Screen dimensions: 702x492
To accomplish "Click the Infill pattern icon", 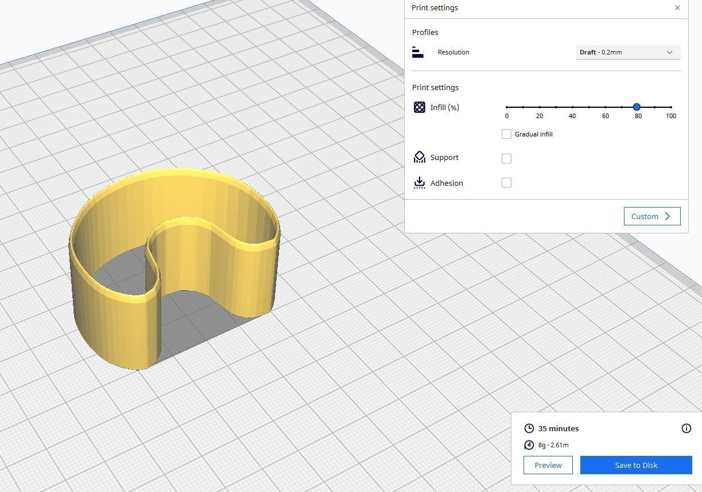I will click(x=420, y=107).
